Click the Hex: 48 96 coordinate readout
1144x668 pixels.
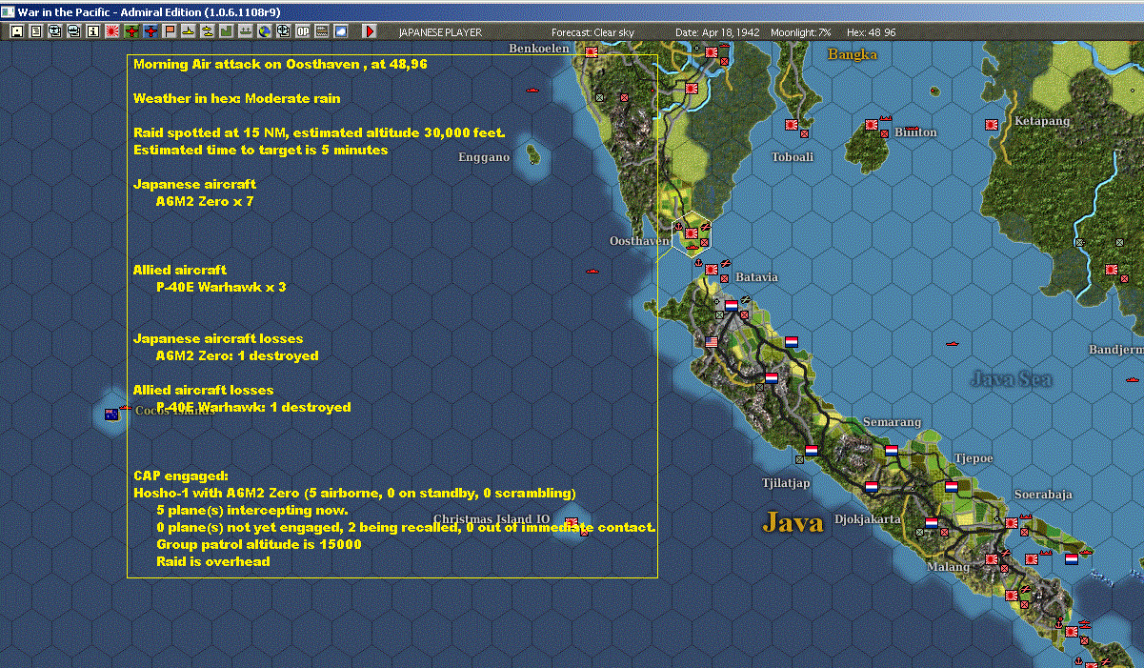click(x=871, y=32)
